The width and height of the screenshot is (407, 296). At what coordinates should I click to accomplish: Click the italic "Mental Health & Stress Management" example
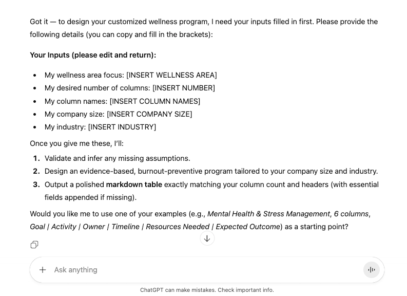[x=268, y=214]
